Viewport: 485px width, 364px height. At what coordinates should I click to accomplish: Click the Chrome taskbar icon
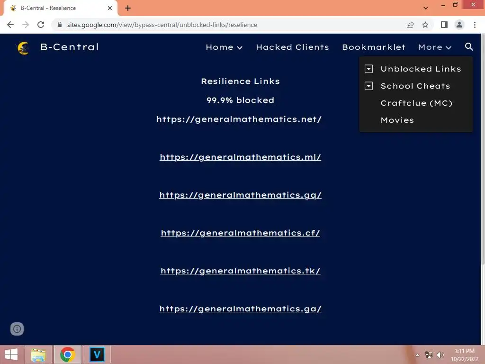(x=67, y=355)
